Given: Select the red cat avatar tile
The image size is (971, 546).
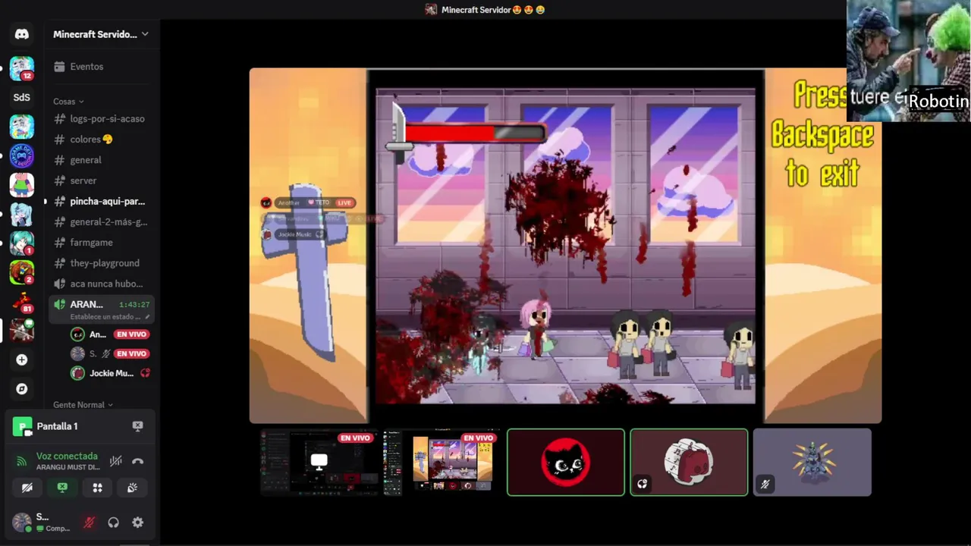Looking at the screenshot, I should tap(566, 463).
